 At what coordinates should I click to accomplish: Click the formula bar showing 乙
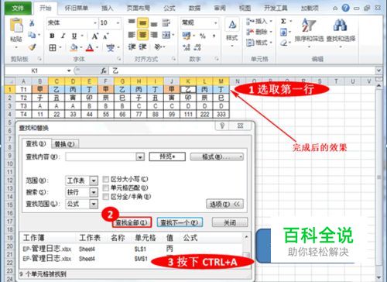coord(242,70)
